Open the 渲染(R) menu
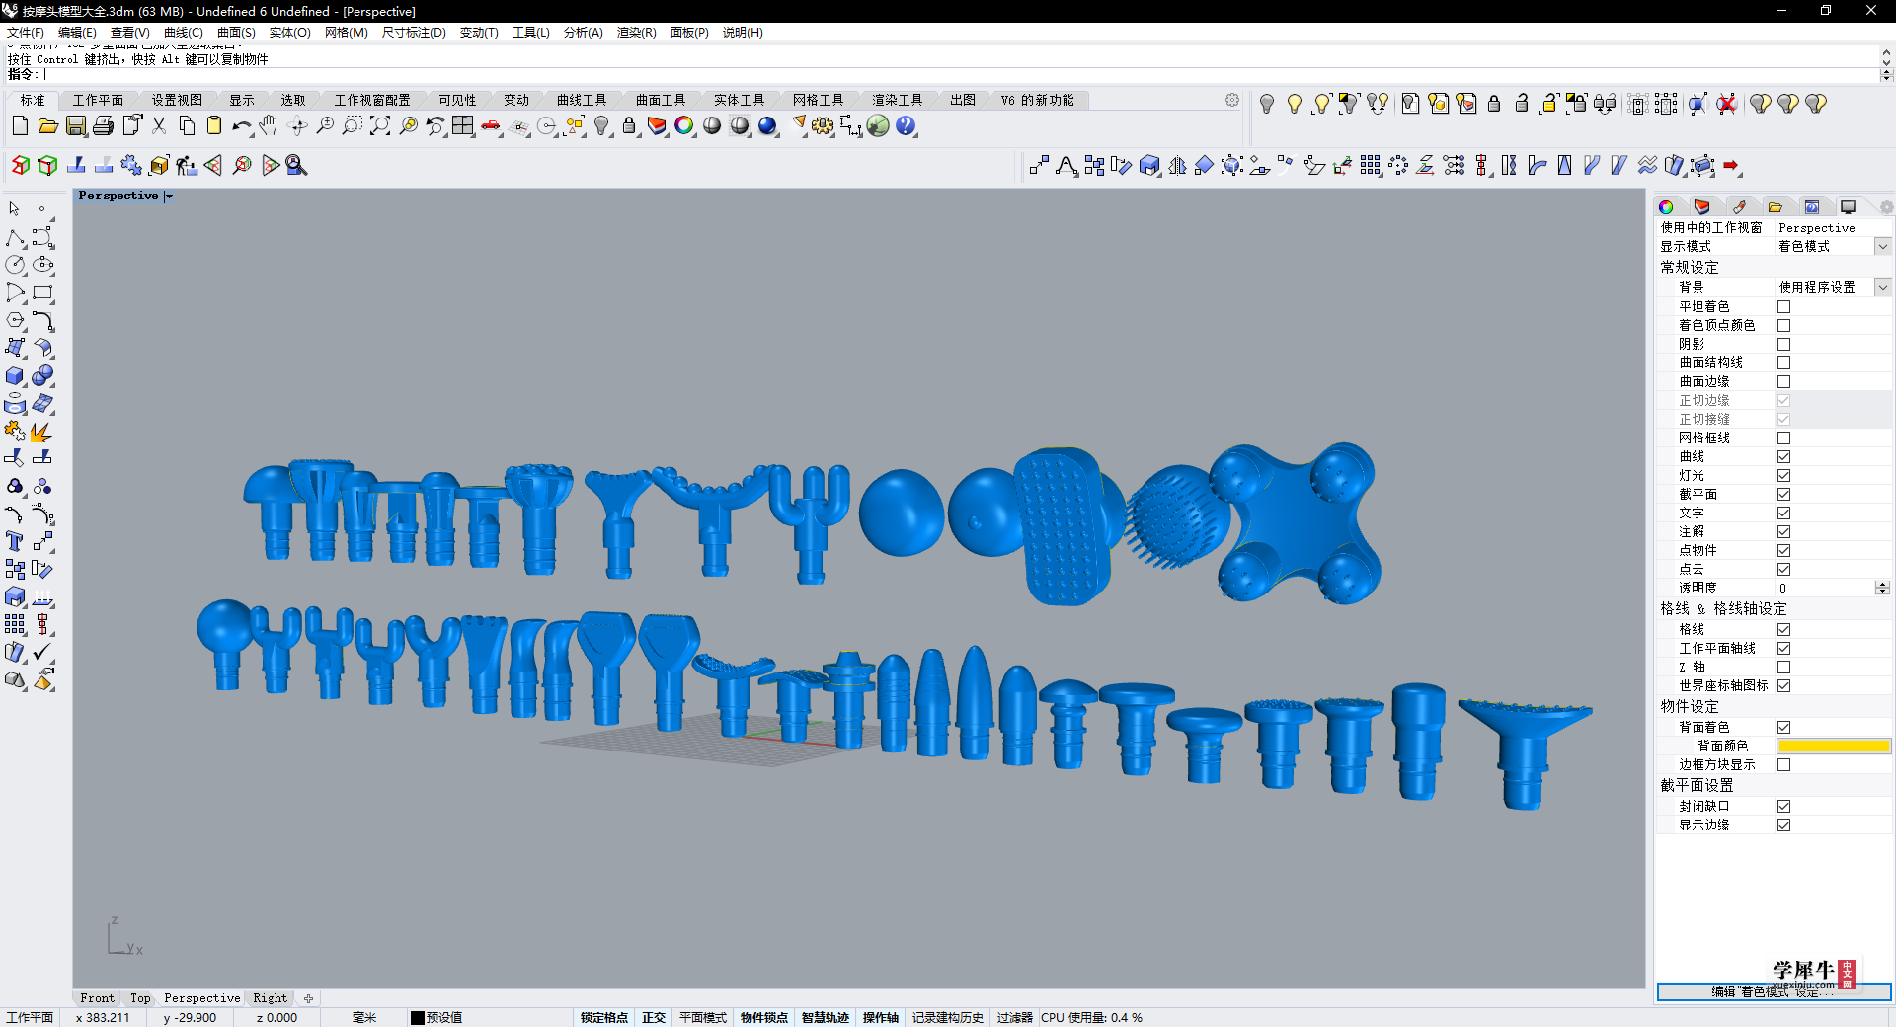Image resolution: width=1896 pixels, height=1027 pixels. point(636,33)
